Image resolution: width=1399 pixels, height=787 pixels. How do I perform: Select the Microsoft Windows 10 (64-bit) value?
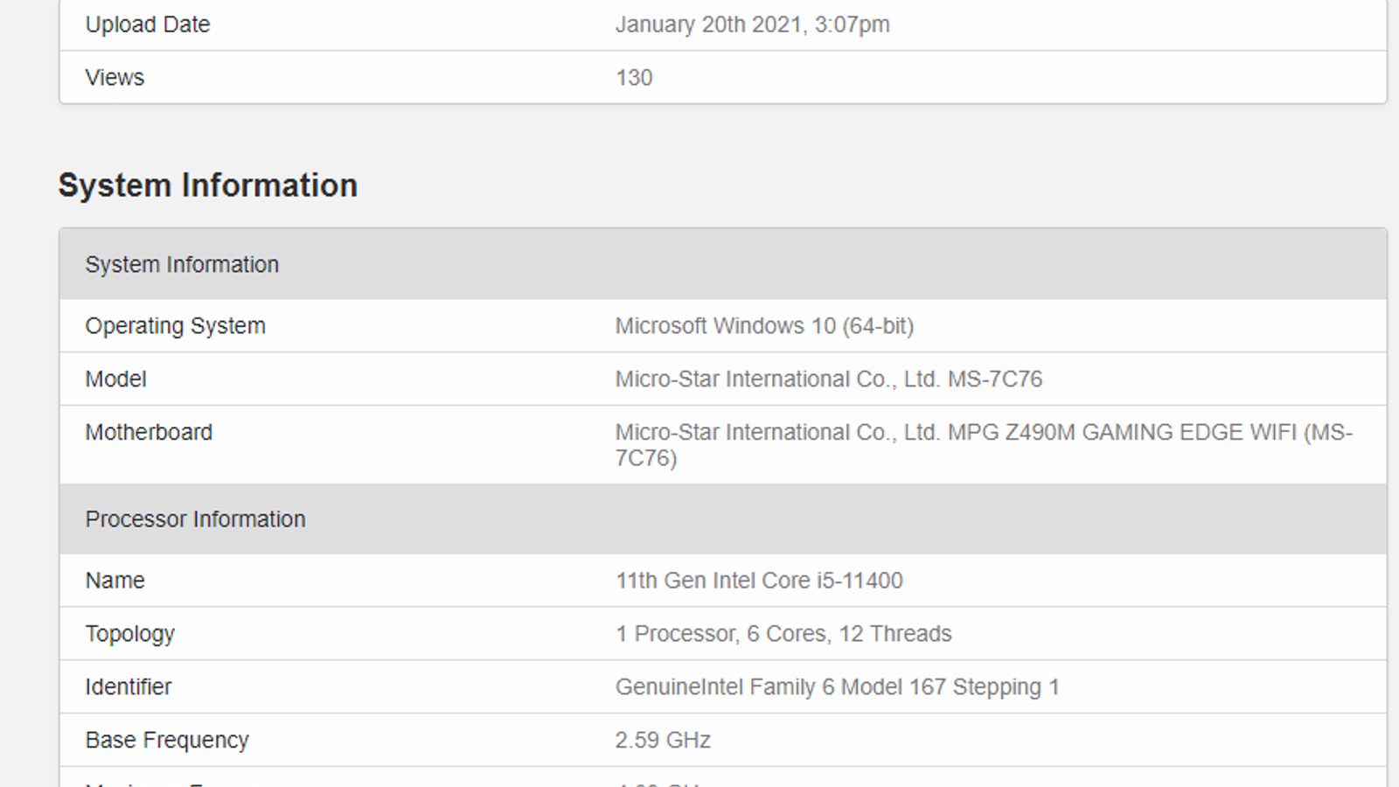tap(764, 326)
